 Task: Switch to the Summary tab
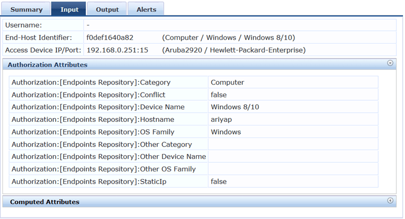(26, 9)
